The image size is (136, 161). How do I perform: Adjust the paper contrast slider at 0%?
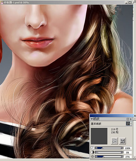click(x=109, y=152)
